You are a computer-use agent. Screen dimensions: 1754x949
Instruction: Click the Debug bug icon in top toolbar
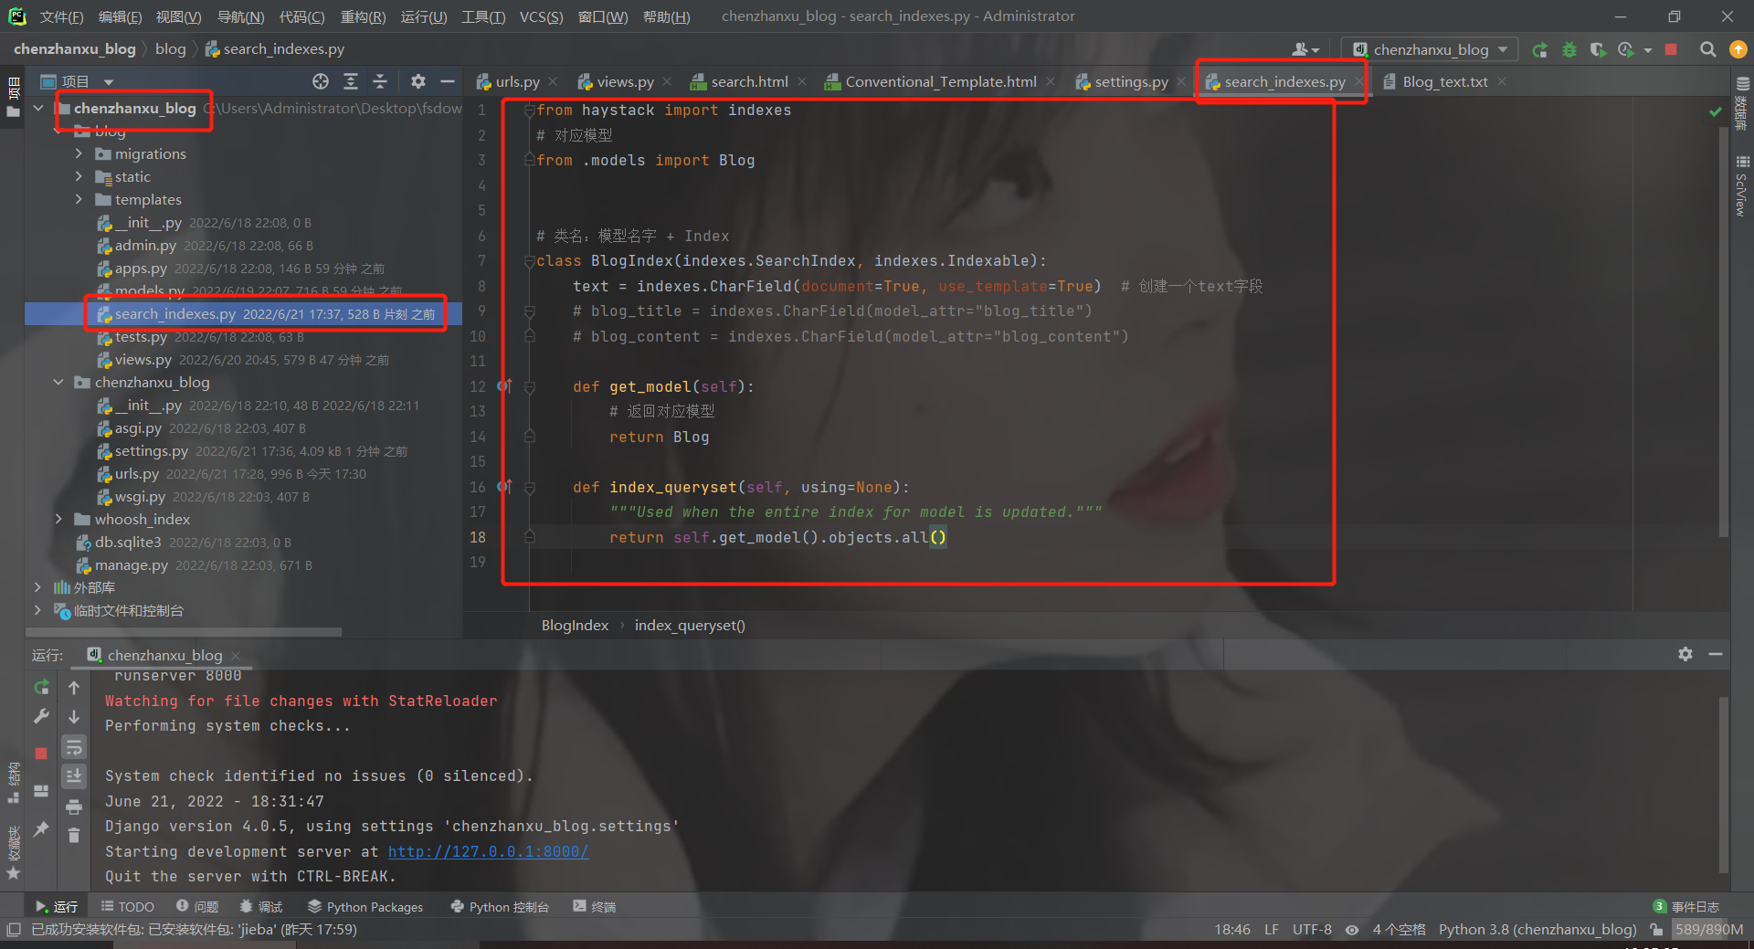click(x=1569, y=50)
